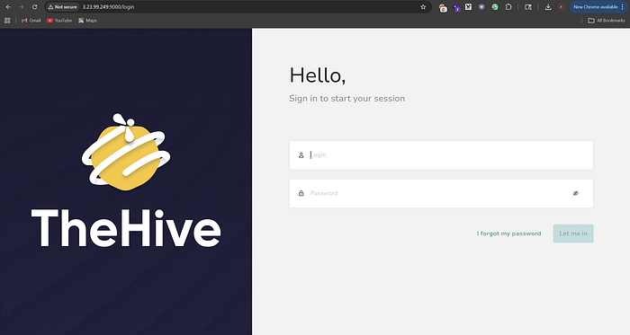Click 'New Chrome available' update button
This screenshot has height=335, width=630.
596,7
